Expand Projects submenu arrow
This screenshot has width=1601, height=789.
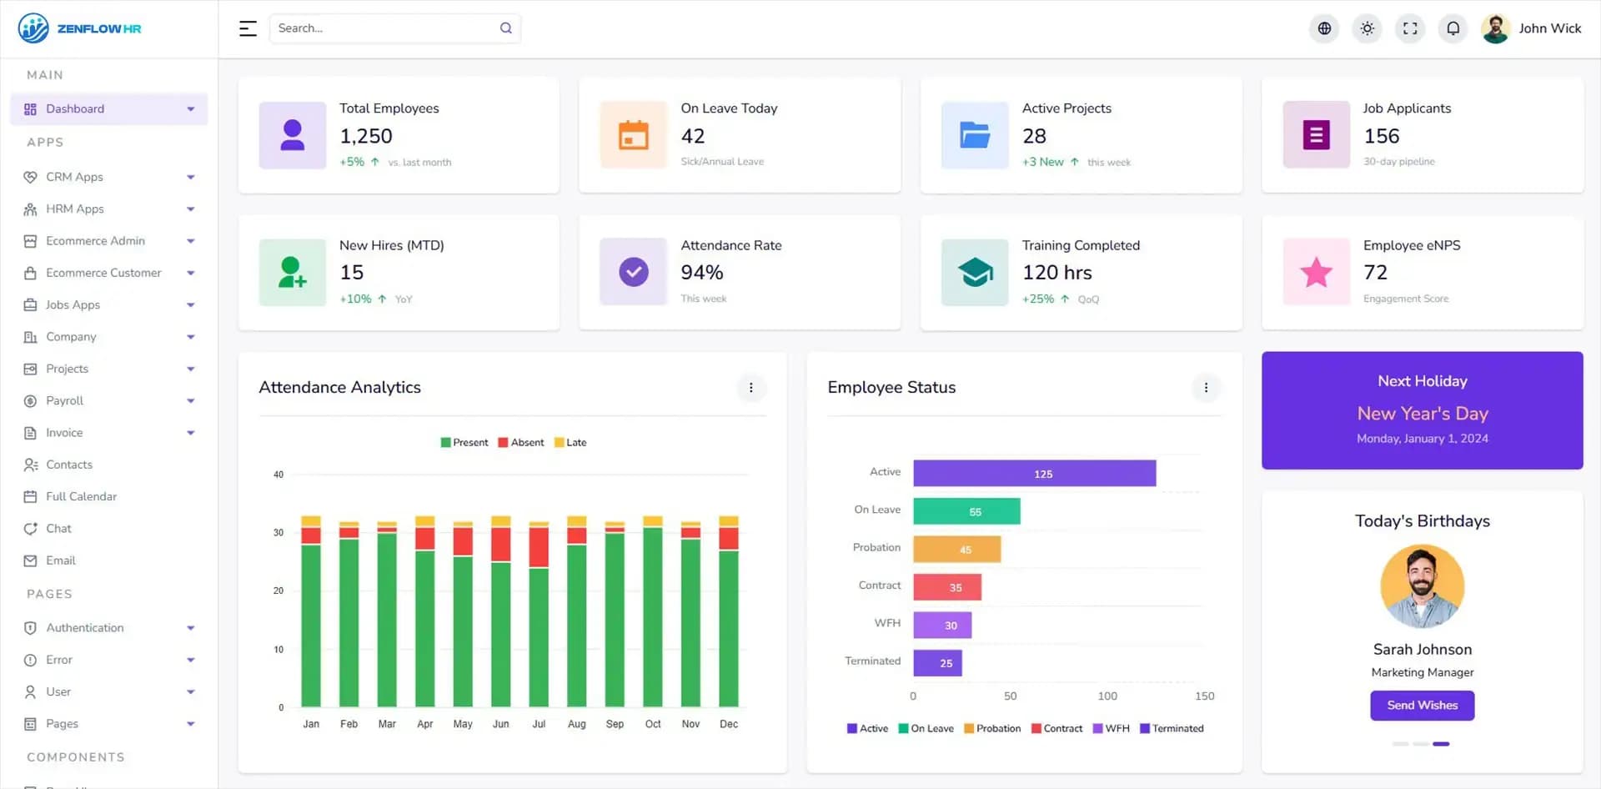[x=191, y=369]
